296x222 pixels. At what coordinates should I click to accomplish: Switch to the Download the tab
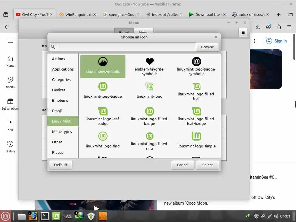click(x=208, y=14)
